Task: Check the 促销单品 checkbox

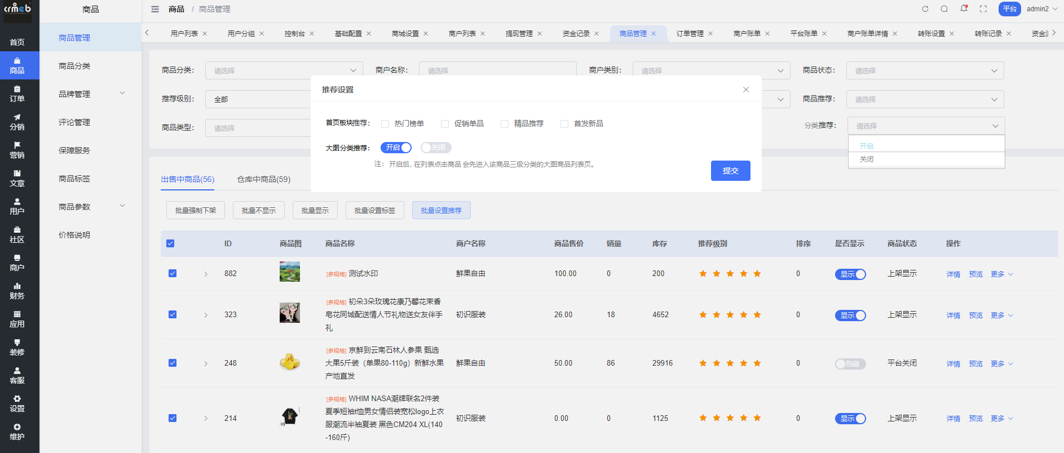Action: click(x=445, y=124)
